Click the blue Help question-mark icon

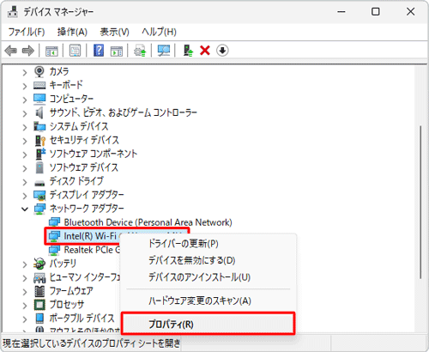[99, 51]
